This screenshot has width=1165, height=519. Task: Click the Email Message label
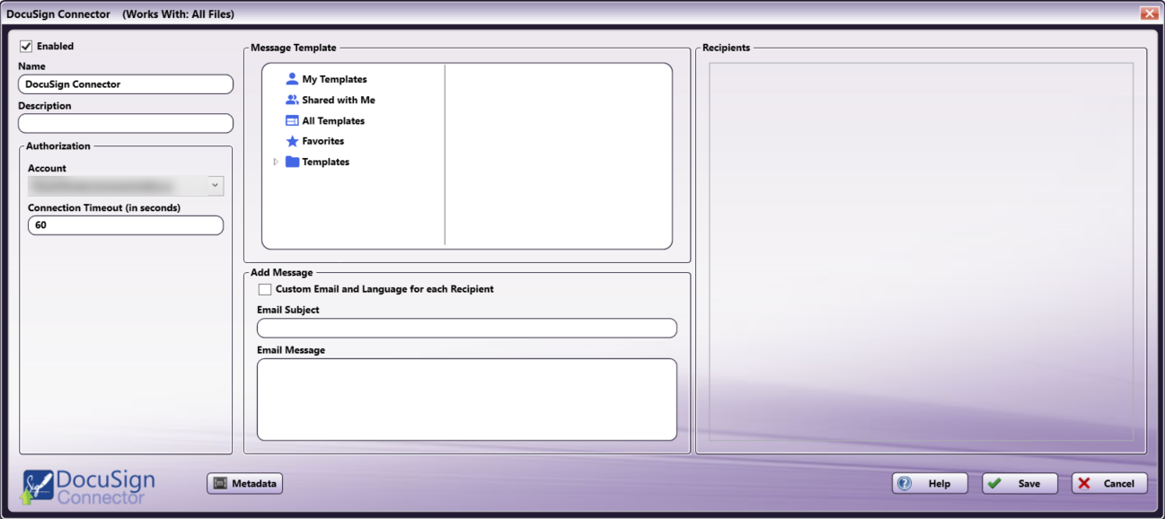tap(291, 350)
